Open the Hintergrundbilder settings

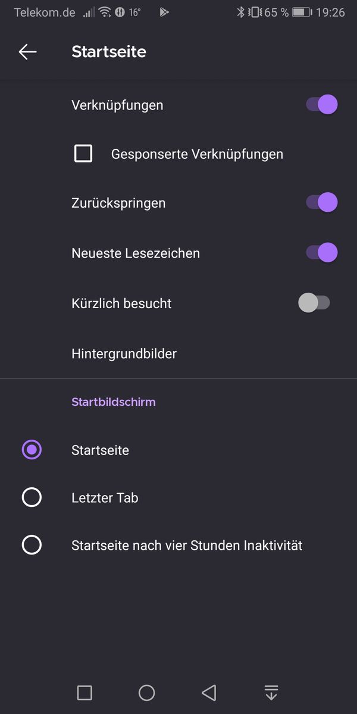click(x=124, y=353)
